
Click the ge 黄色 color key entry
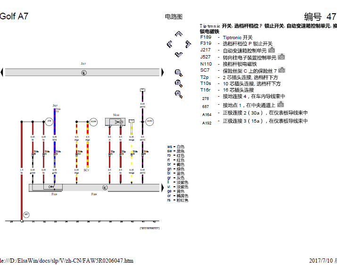[x=176, y=191]
